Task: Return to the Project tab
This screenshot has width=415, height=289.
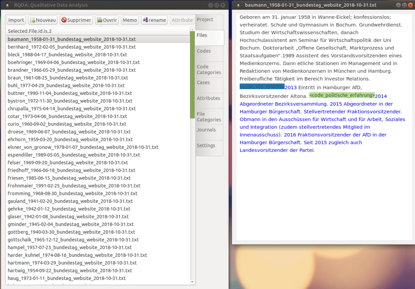Action: coord(205,19)
